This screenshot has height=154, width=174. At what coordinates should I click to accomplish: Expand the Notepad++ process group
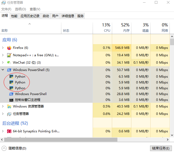[3, 55]
